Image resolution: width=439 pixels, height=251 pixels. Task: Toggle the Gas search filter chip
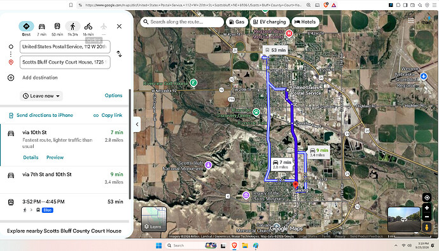[x=237, y=22]
